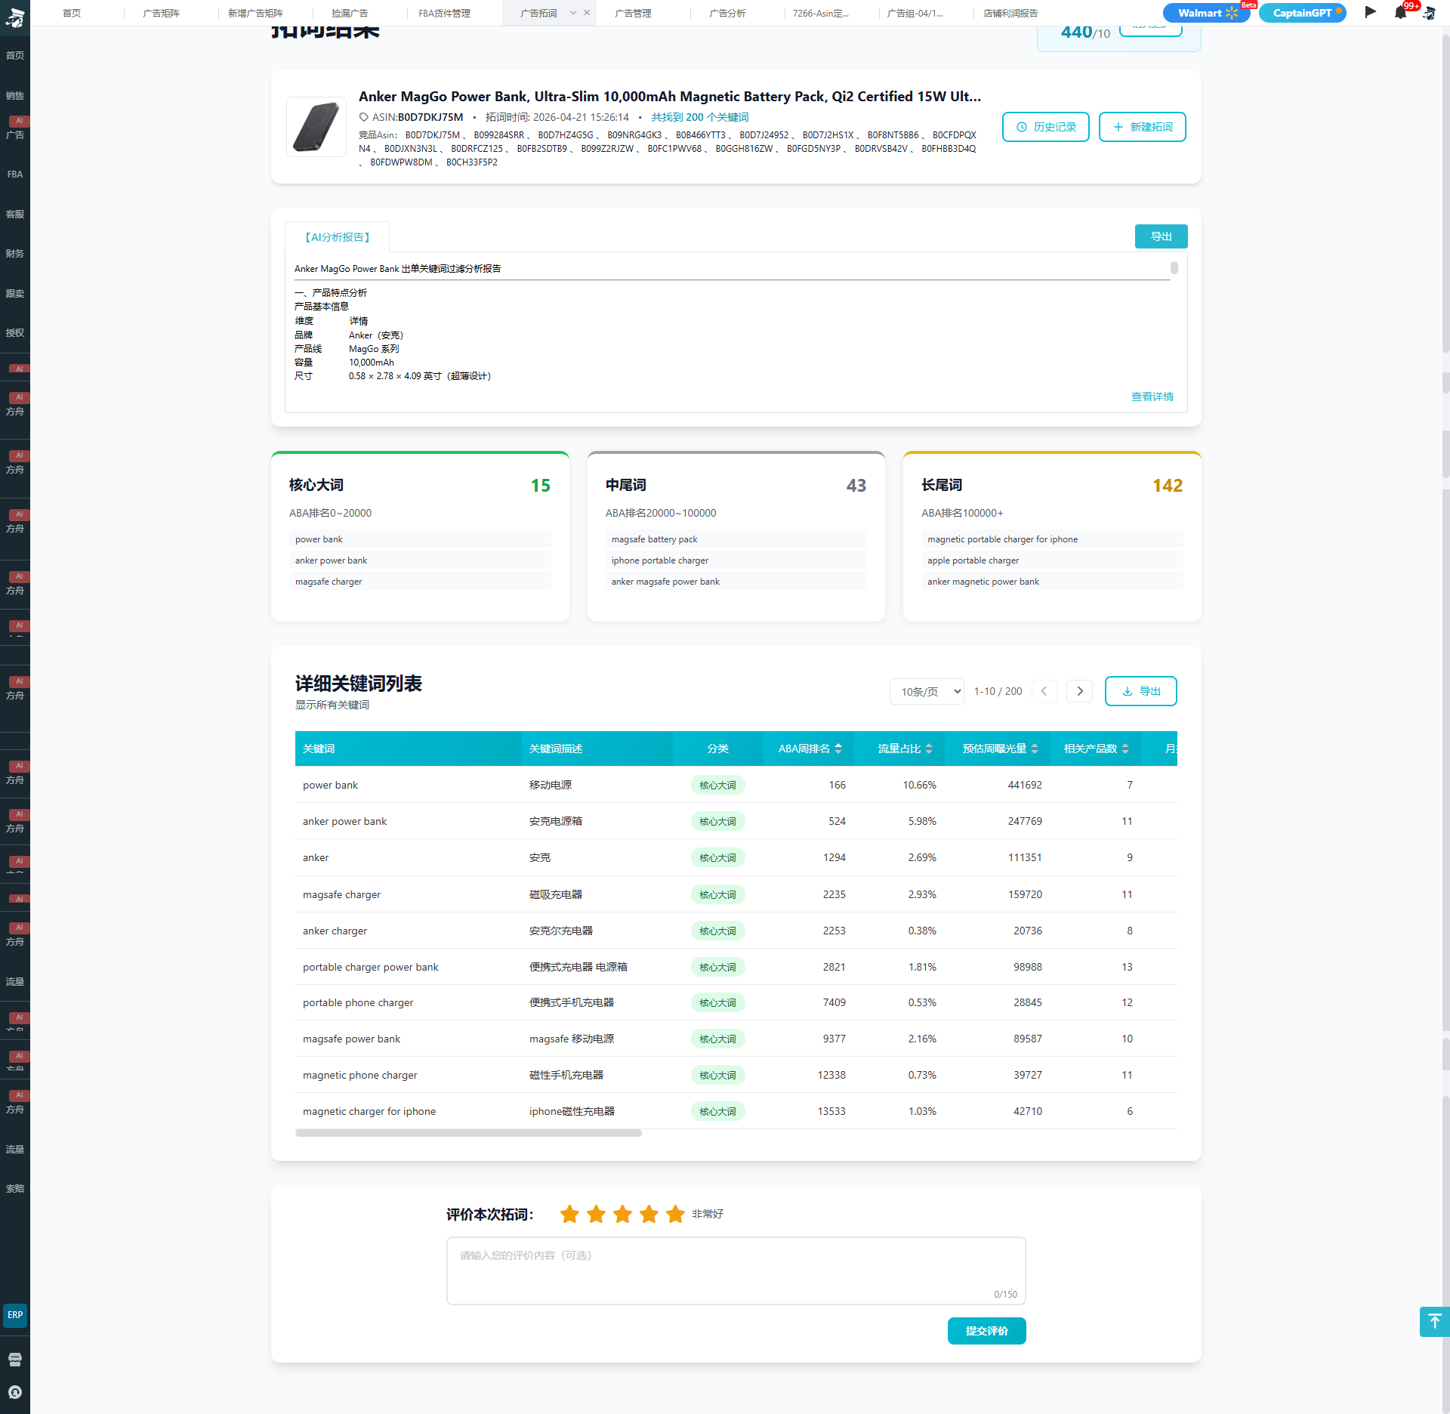Image resolution: width=1450 pixels, height=1414 pixels.
Task: Close the 广告拓词 tab
Action: tap(587, 13)
